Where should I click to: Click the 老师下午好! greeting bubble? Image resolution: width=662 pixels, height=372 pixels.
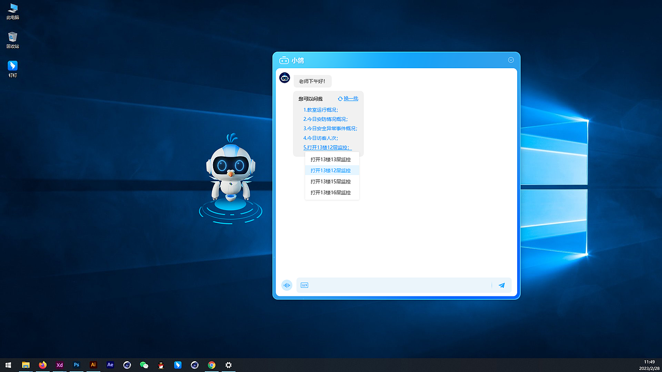pos(312,81)
